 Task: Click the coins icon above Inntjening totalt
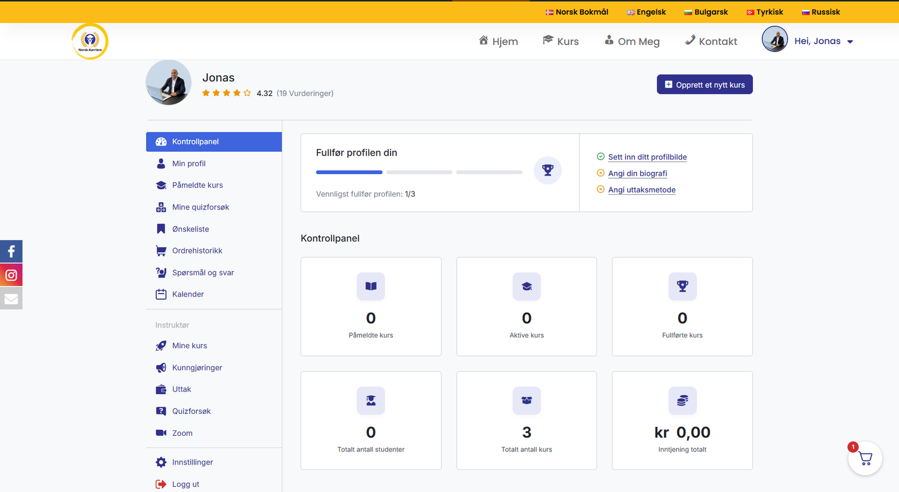coord(682,400)
